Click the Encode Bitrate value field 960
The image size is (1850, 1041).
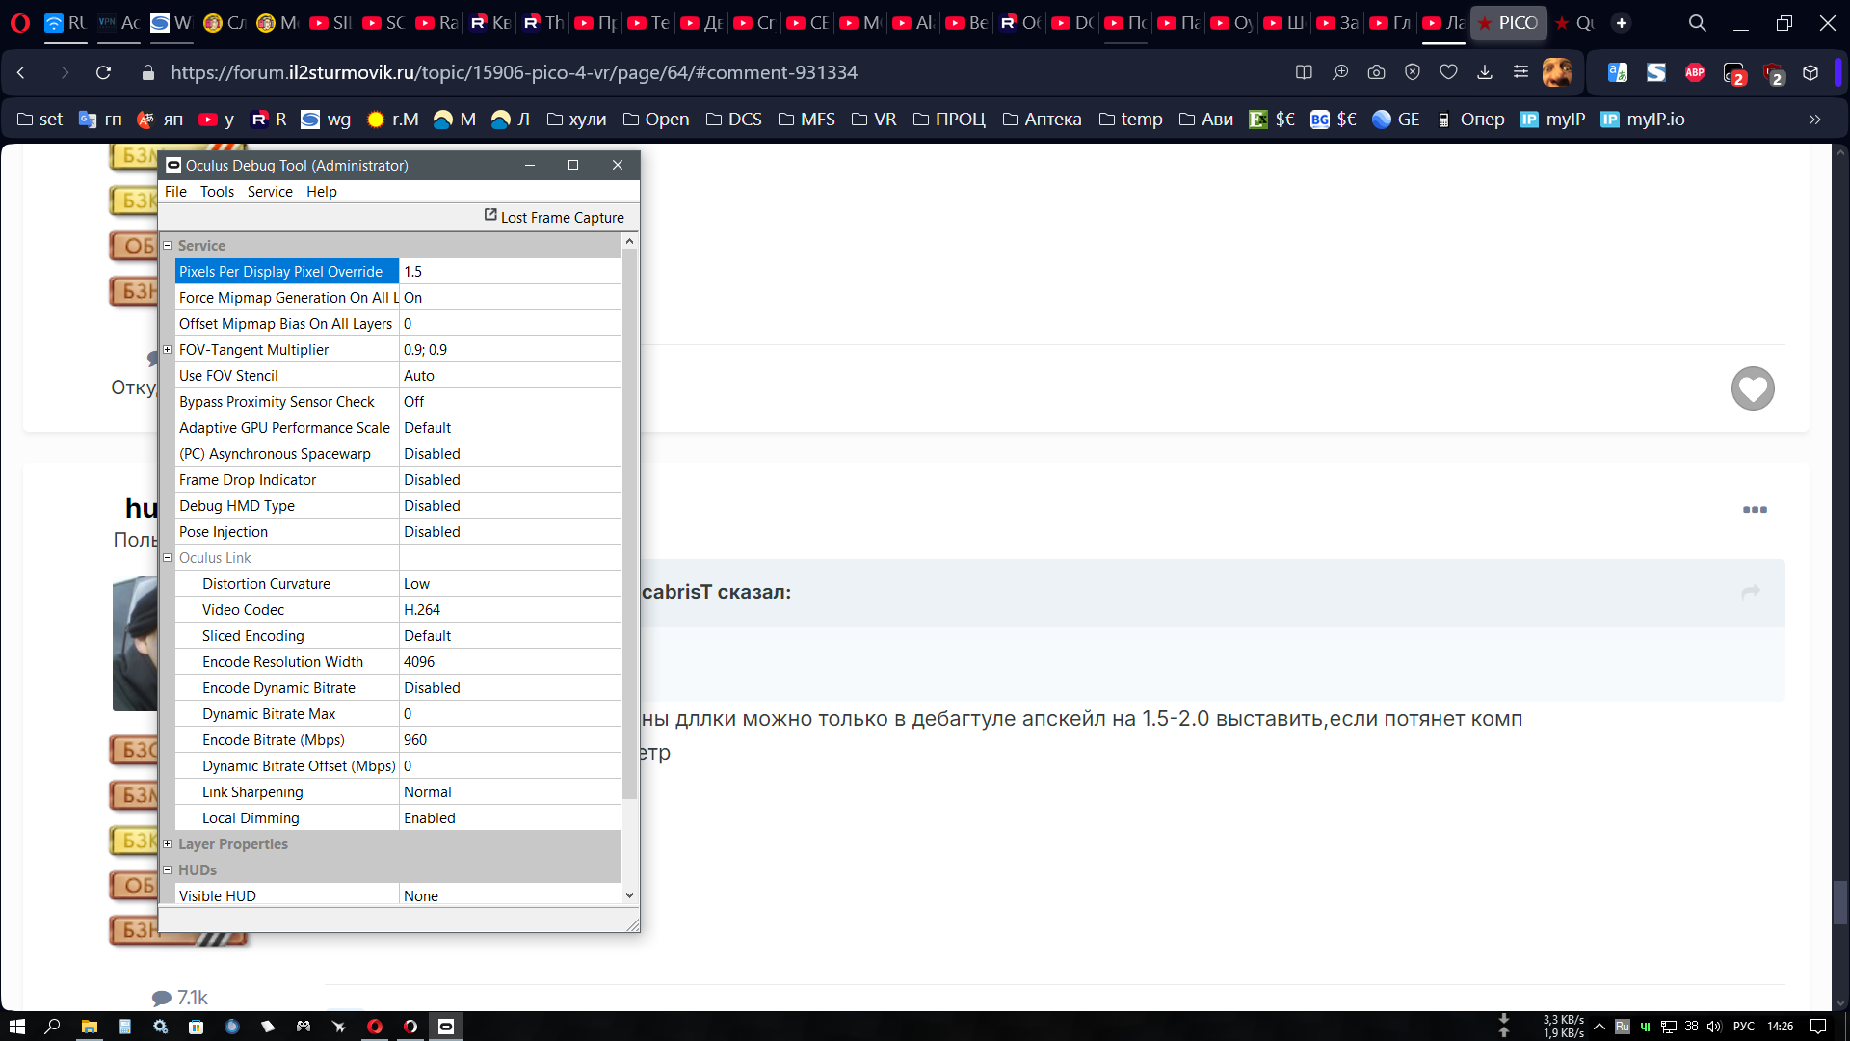[x=510, y=740]
